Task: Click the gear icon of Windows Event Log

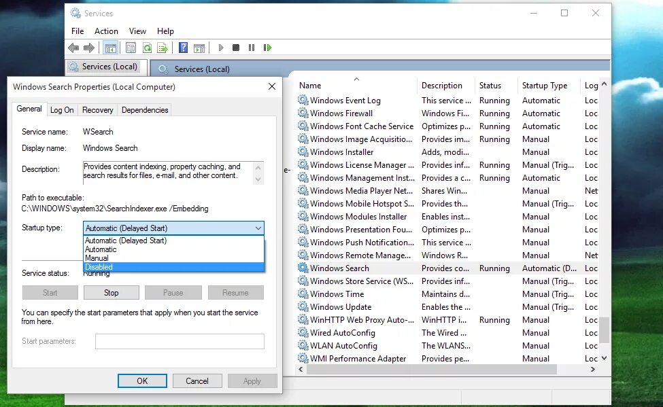Action: click(x=303, y=100)
